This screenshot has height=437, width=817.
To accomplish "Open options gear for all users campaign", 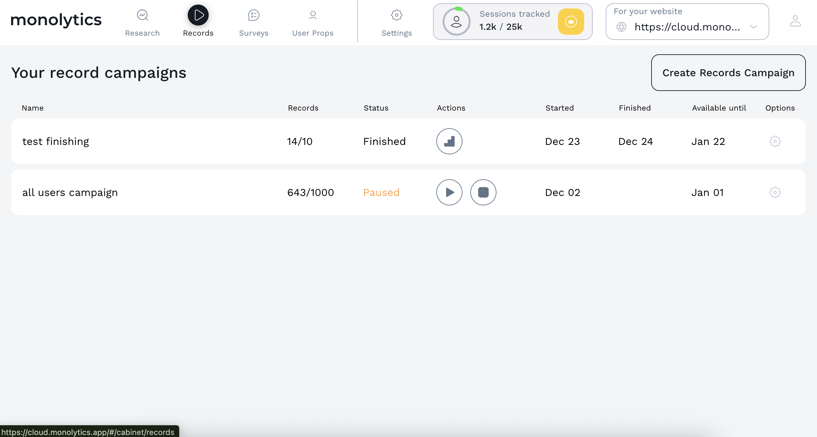I will pos(775,192).
